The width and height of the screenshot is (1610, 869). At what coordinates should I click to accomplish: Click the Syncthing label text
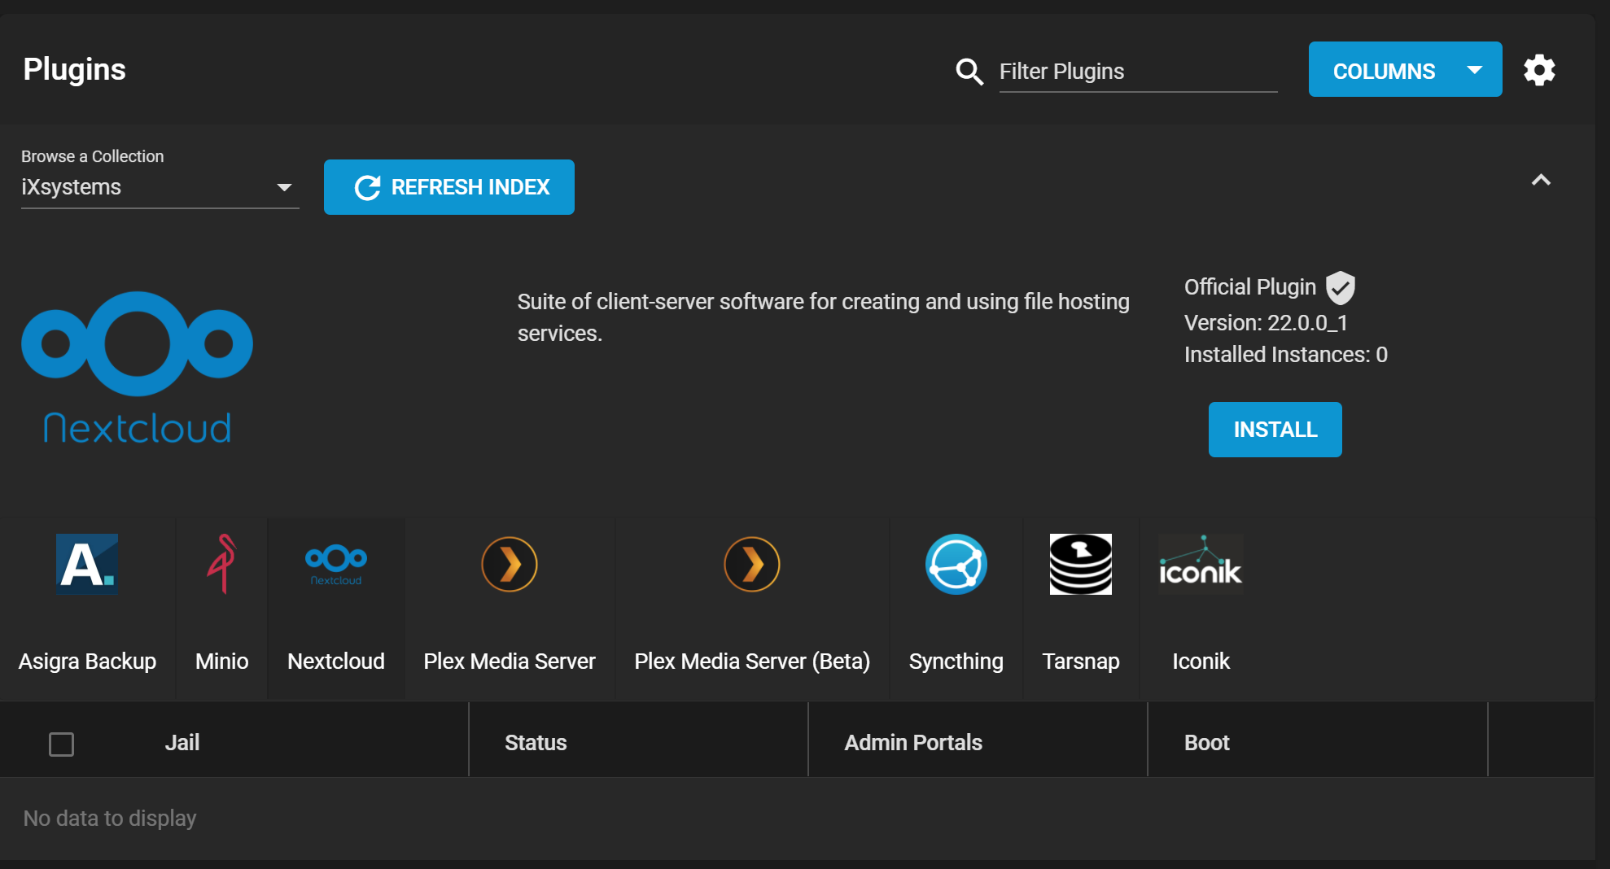956,662
